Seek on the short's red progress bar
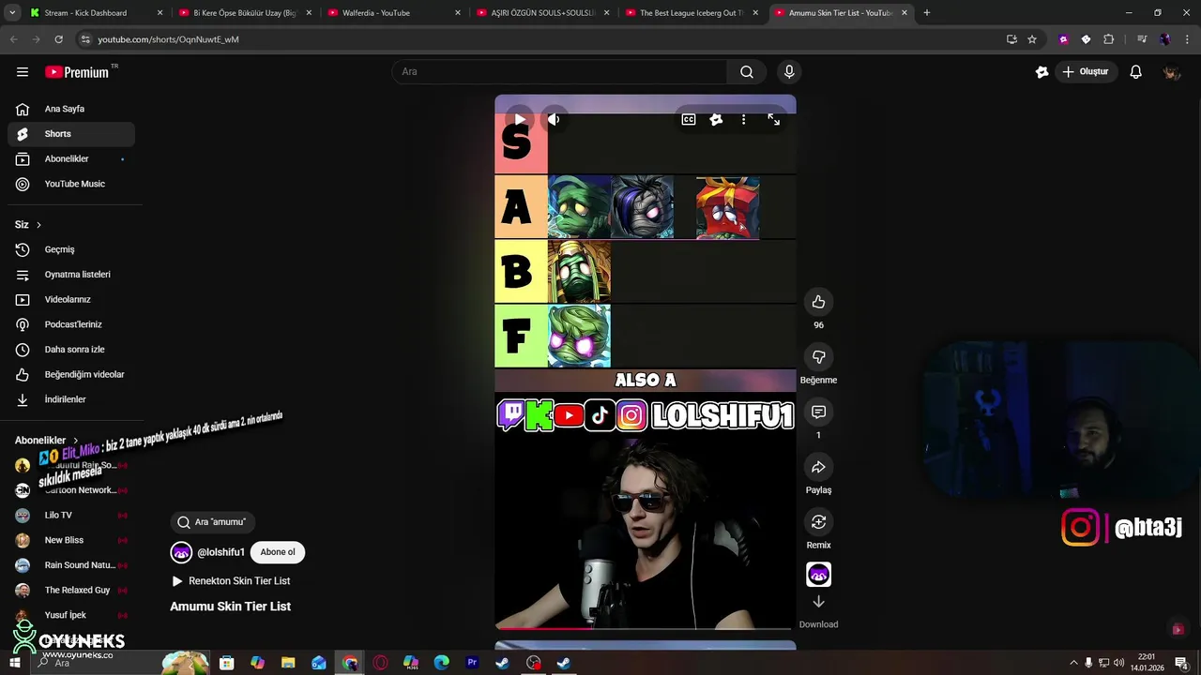The width and height of the screenshot is (1201, 675). 644,628
